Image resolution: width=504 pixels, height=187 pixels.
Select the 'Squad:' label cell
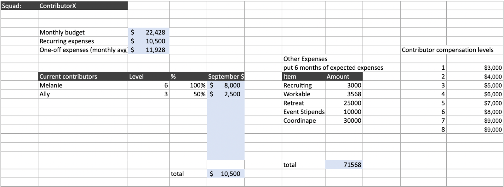pos(19,6)
